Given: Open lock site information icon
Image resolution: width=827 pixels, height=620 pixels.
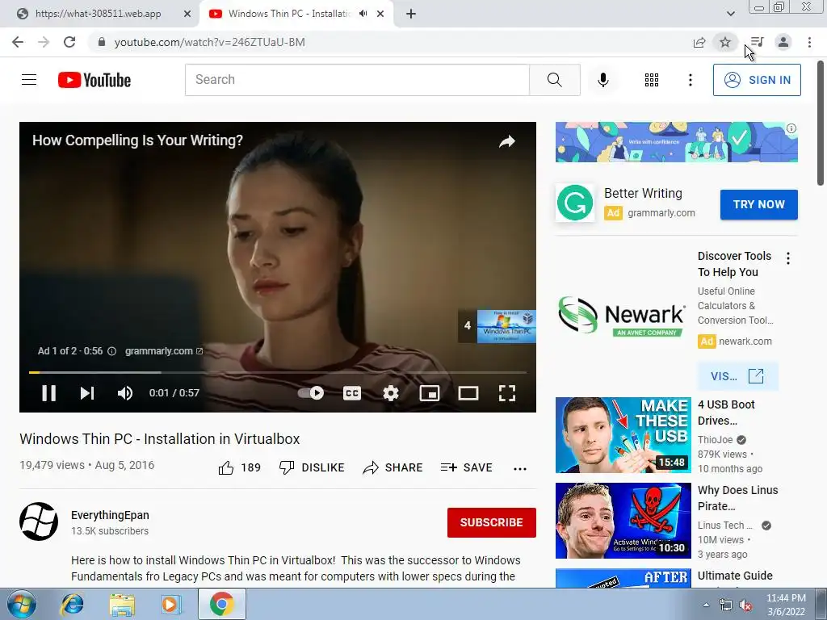Looking at the screenshot, I should pyautogui.click(x=102, y=42).
